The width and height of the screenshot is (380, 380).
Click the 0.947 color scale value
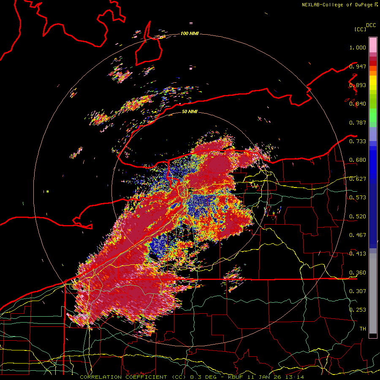(x=358, y=66)
